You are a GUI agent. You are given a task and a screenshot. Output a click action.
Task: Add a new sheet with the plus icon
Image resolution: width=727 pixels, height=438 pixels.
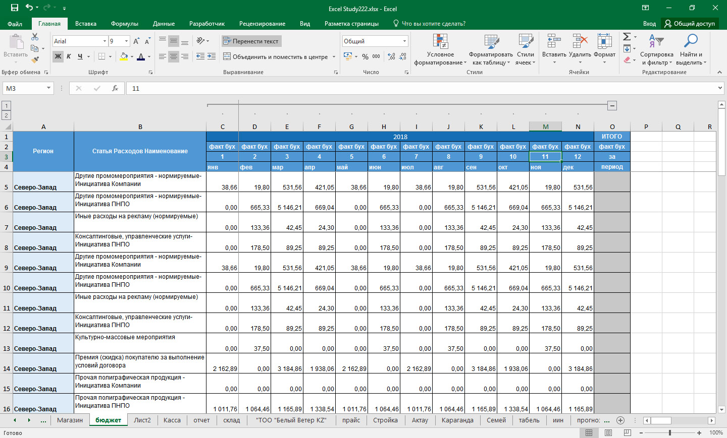coord(620,420)
